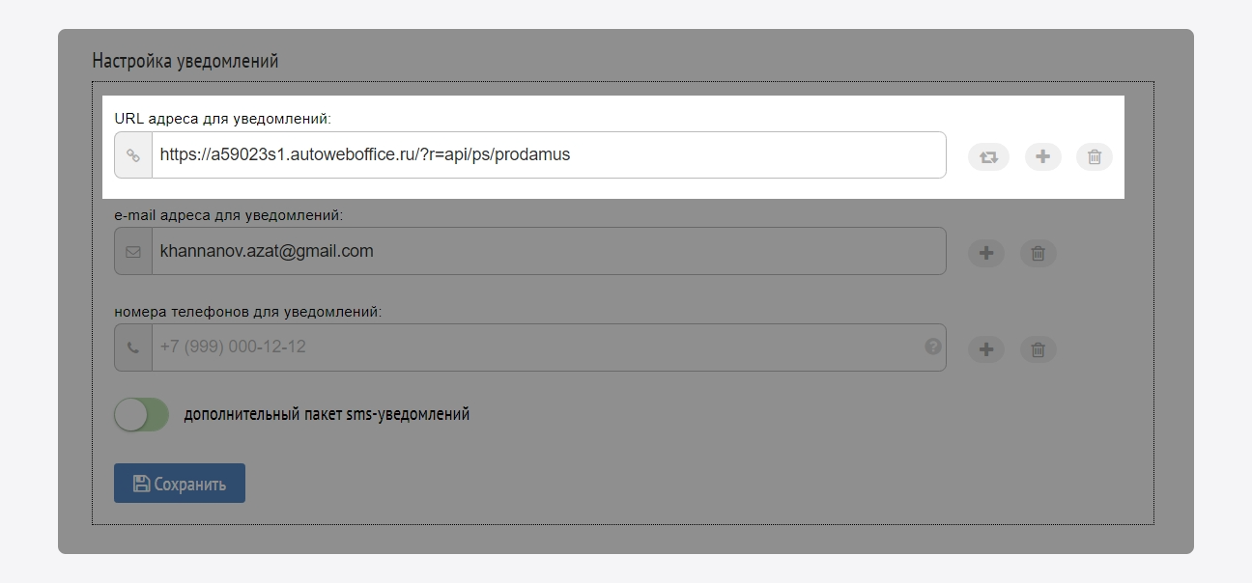The width and height of the screenshot is (1252, 583).
Task: Click the 'дополнительный пакет sms-уведомлений' label text
Action: pos(327,414)
